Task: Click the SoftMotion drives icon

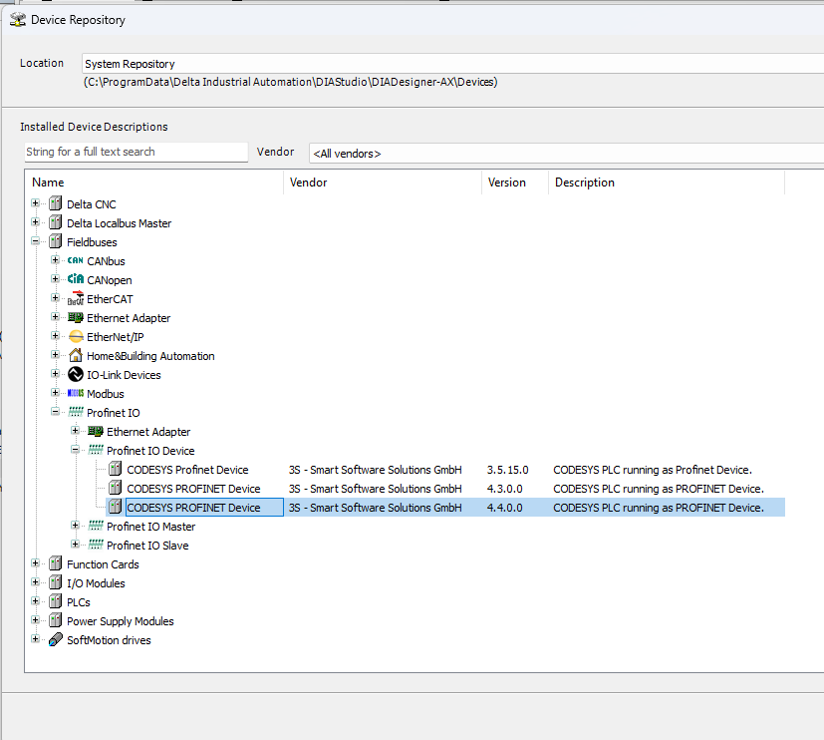Action: 55,640
